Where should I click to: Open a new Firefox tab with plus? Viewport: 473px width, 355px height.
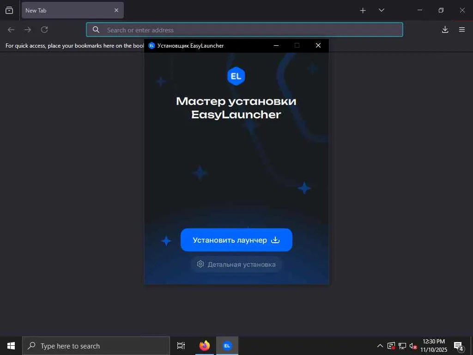[x=363, y=11]
